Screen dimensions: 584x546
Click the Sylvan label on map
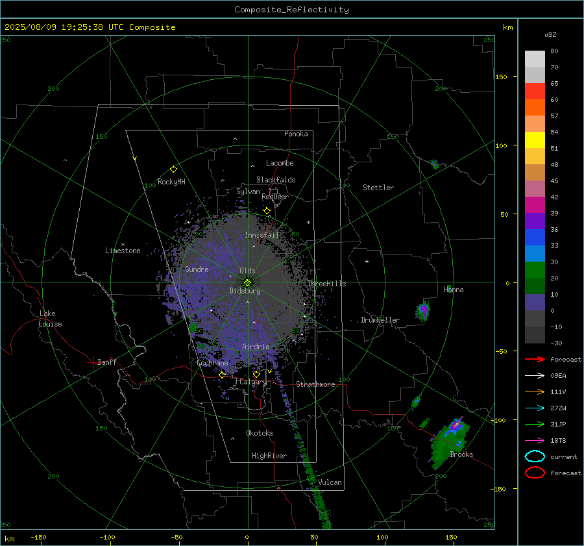248,192
